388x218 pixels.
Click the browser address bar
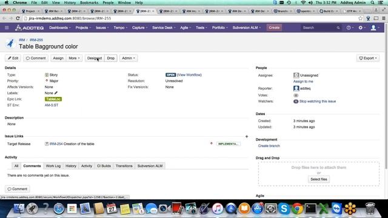[190, 18]
